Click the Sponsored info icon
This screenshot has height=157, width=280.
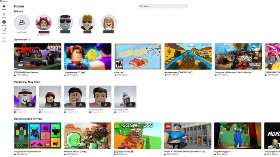click(30, 39)
